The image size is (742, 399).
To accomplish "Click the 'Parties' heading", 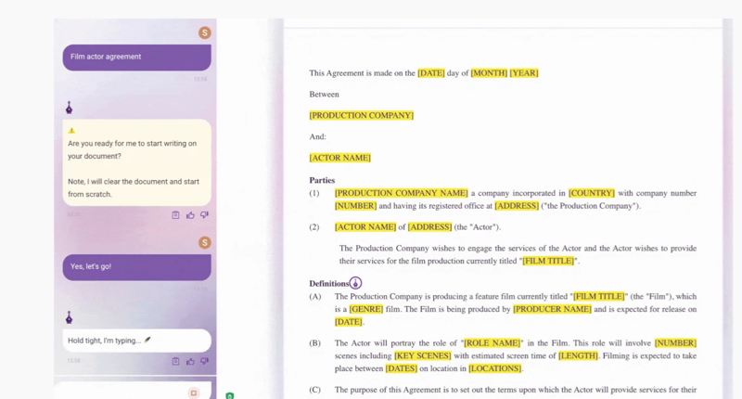I will 322,180.
